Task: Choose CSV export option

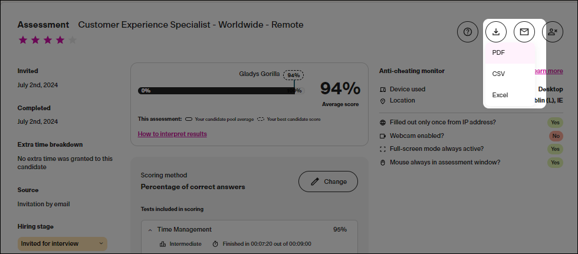Action: [510, 74]
